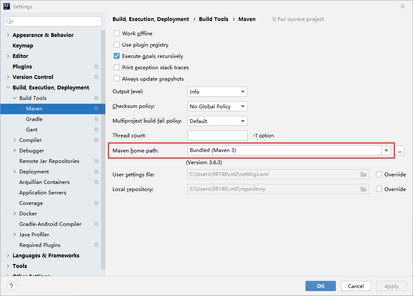Click the search magnifier icon in settings search
Screen dimensions: 413x296
point(10,21)
